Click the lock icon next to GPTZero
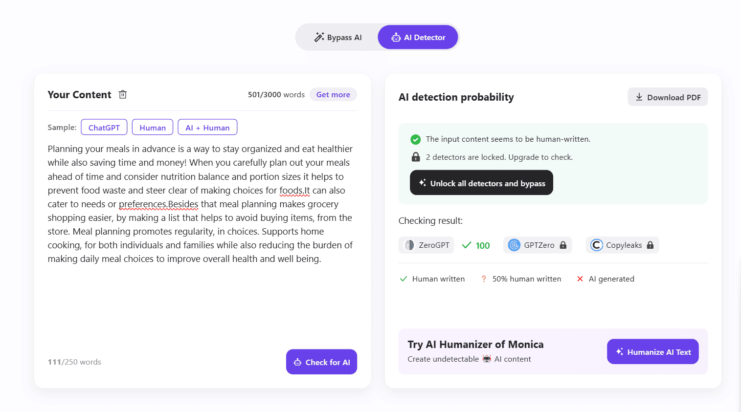Image resolution: width=741 pixels, height=412 pixels. tap(563, 245)
